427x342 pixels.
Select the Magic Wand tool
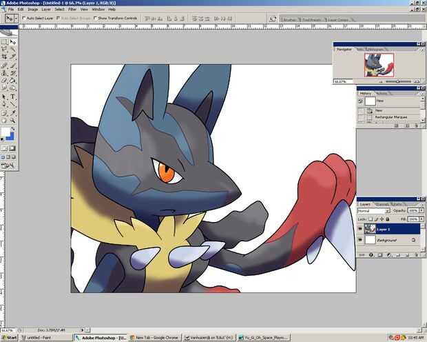(13, 50)
